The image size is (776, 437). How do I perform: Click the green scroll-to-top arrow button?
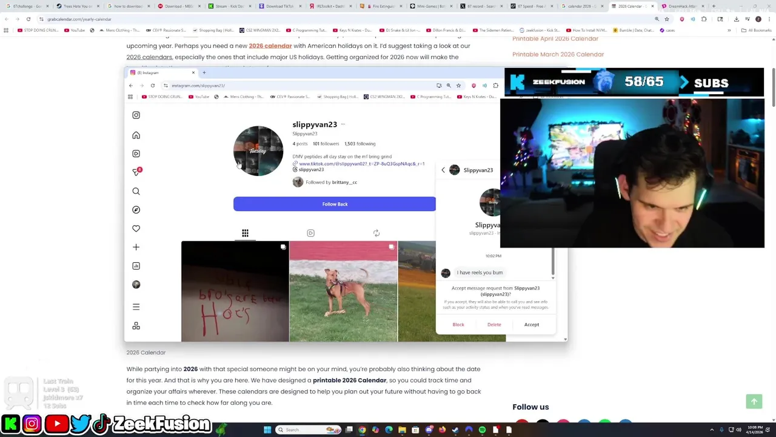coord(754,401)
